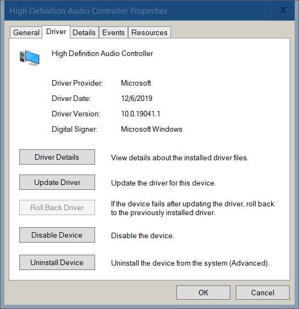
Task: Switch to the General tab
Action: 26,32
